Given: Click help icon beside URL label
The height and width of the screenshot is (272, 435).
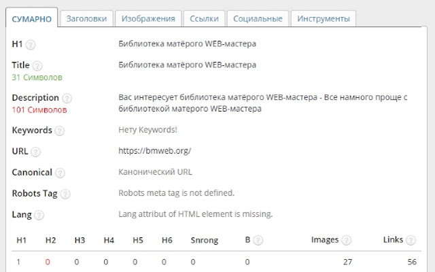Looking at the screenshot, I should (36, 152).
